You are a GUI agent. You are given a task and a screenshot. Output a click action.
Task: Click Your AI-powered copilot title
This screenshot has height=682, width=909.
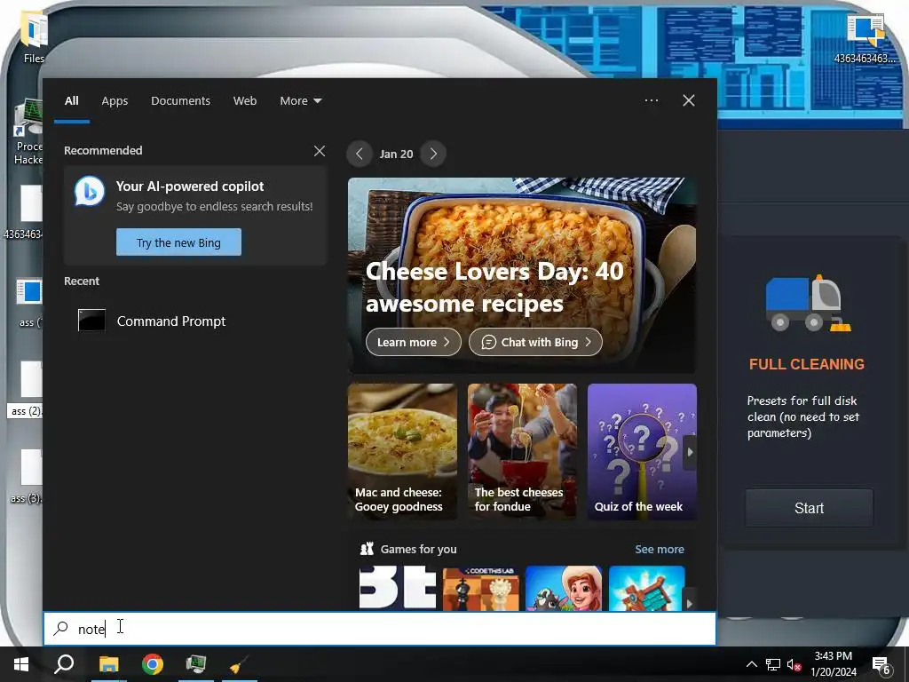click(190, 186)
